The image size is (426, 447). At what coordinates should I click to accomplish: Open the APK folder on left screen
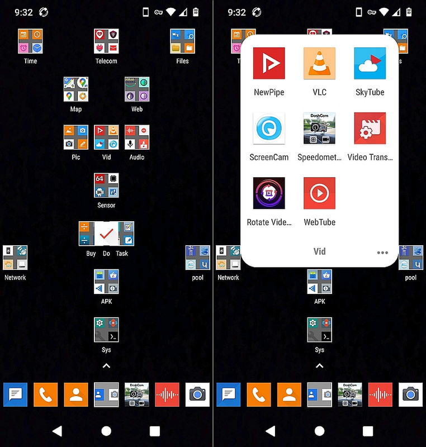[106, 282]
